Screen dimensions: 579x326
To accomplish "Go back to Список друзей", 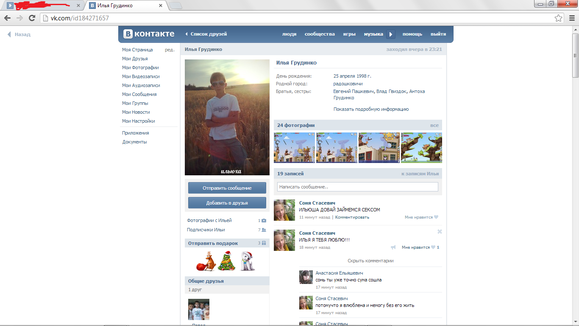I will click(x=206, y=34).
